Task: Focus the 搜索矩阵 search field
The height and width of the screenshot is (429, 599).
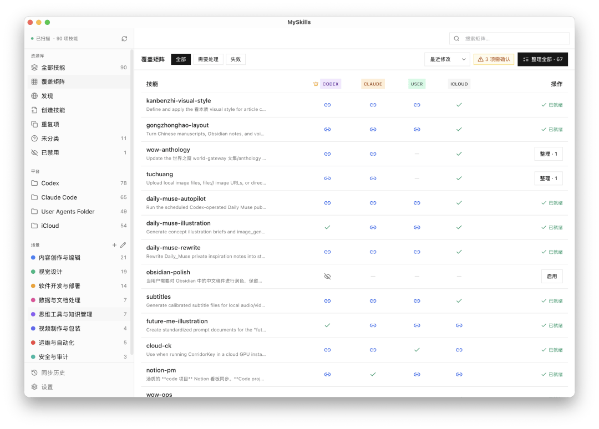Action: [x=509, y=39]
